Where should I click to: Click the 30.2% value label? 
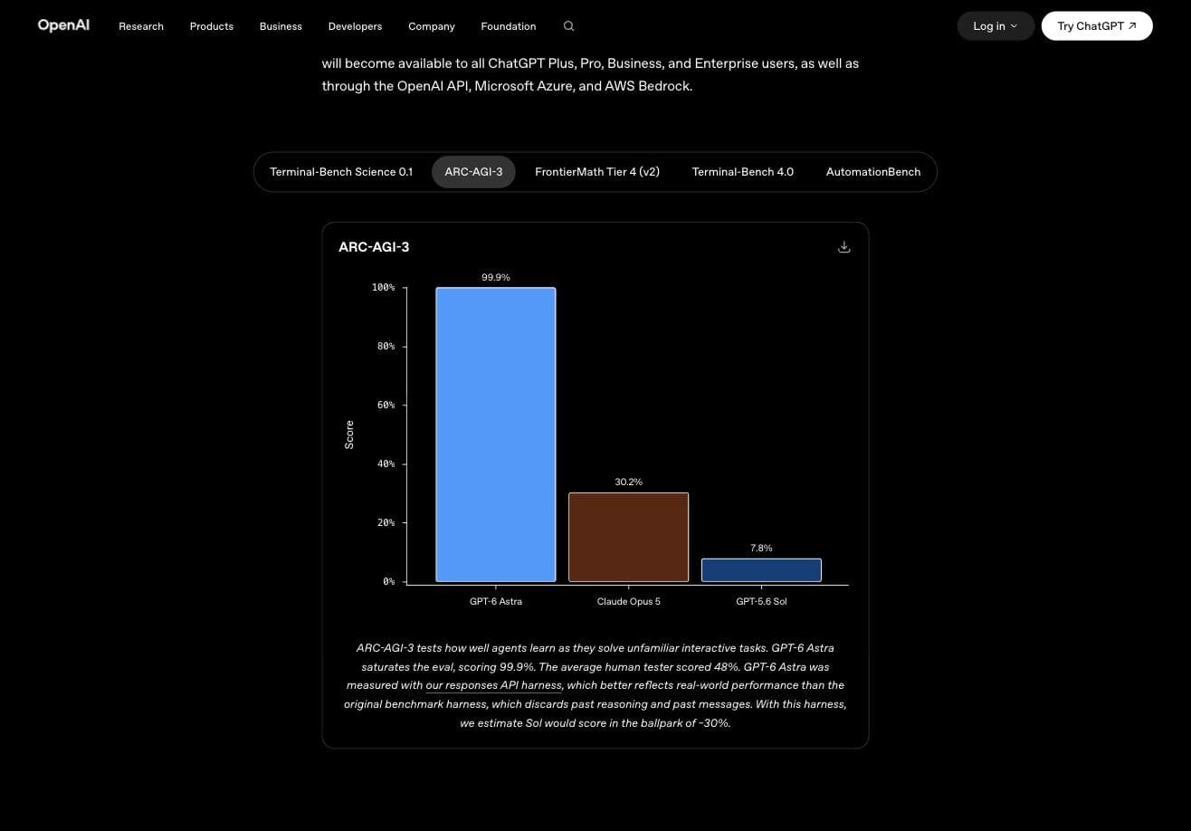tap(629, 482)
